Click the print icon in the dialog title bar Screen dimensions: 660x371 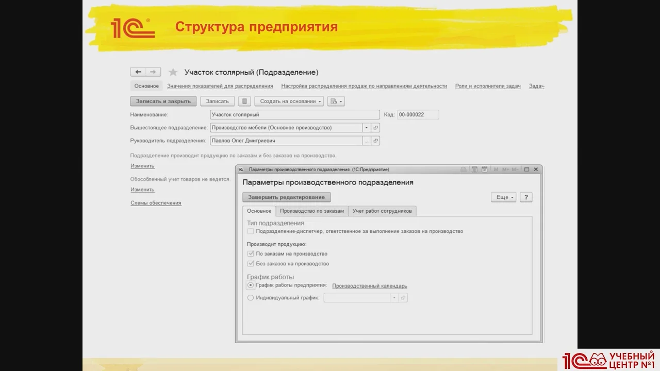click(464, 170)
